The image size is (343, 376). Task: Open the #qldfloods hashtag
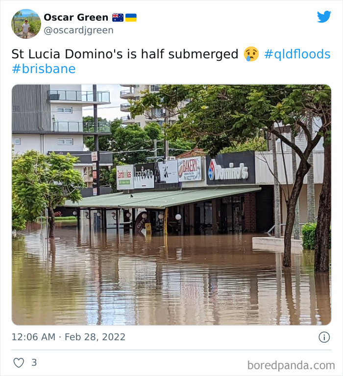pos(297,54)
